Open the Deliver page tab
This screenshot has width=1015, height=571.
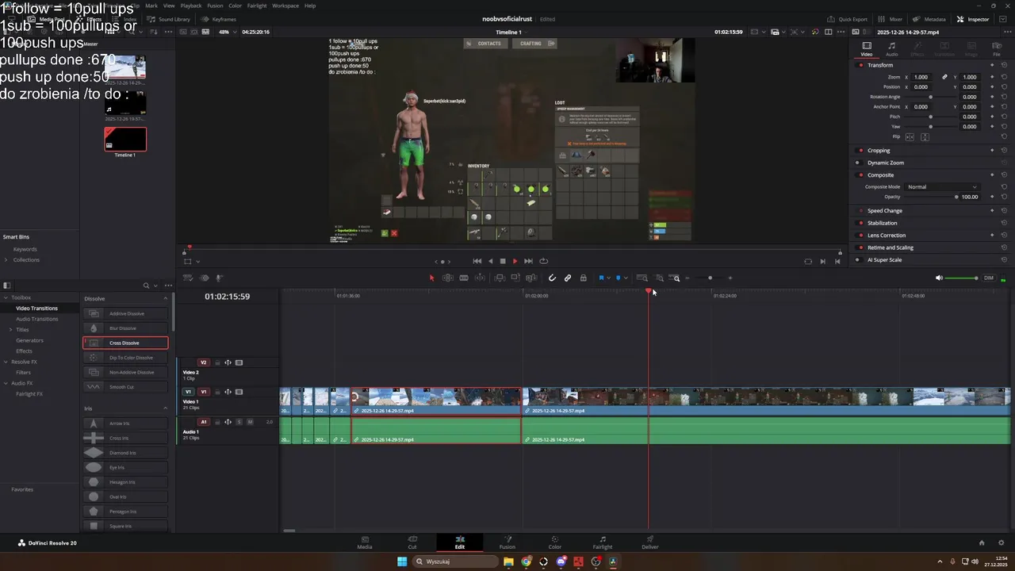pos(650,542)
